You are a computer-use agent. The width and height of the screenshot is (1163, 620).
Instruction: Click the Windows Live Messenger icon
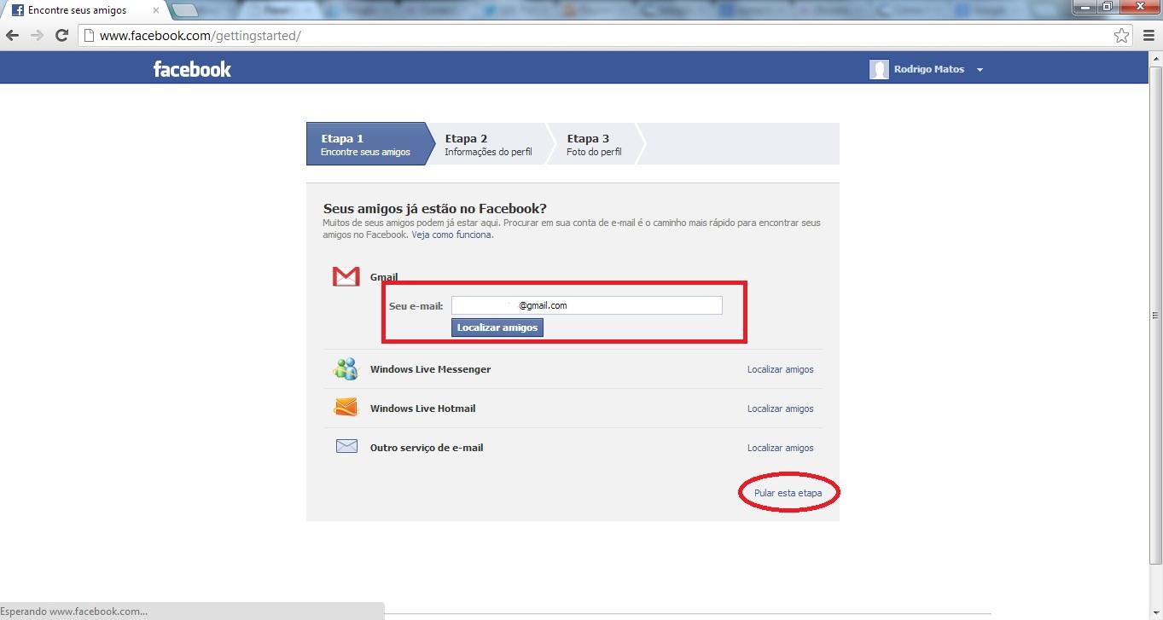346,369
